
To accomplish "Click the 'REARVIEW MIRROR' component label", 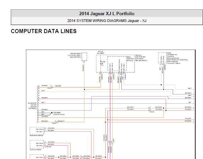I will pos(36,136).
